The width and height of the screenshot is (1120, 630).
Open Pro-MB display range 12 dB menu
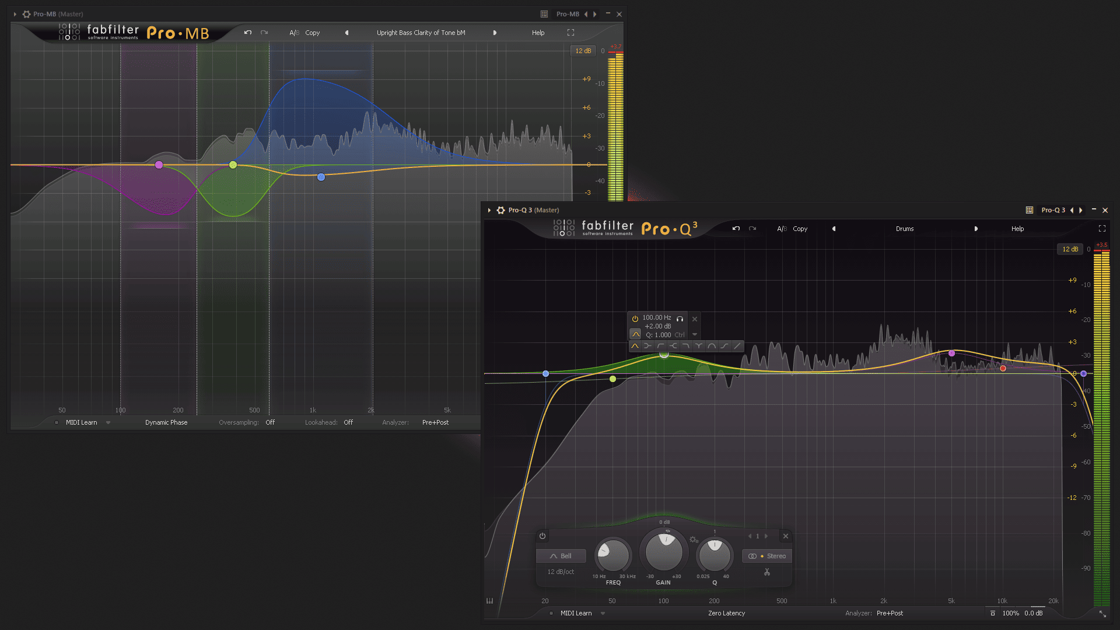pos(583,51)
